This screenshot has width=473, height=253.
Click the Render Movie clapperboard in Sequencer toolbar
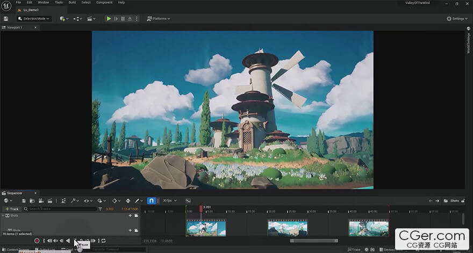(50, 200)
